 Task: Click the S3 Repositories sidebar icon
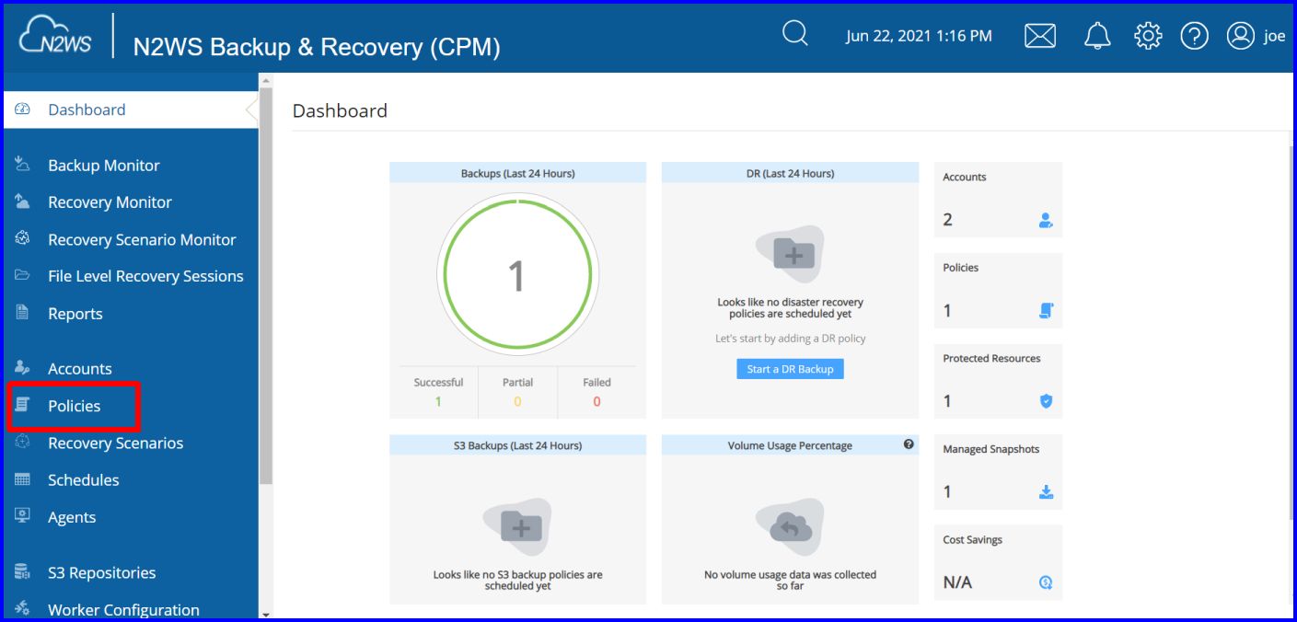(x=23, y=572)
